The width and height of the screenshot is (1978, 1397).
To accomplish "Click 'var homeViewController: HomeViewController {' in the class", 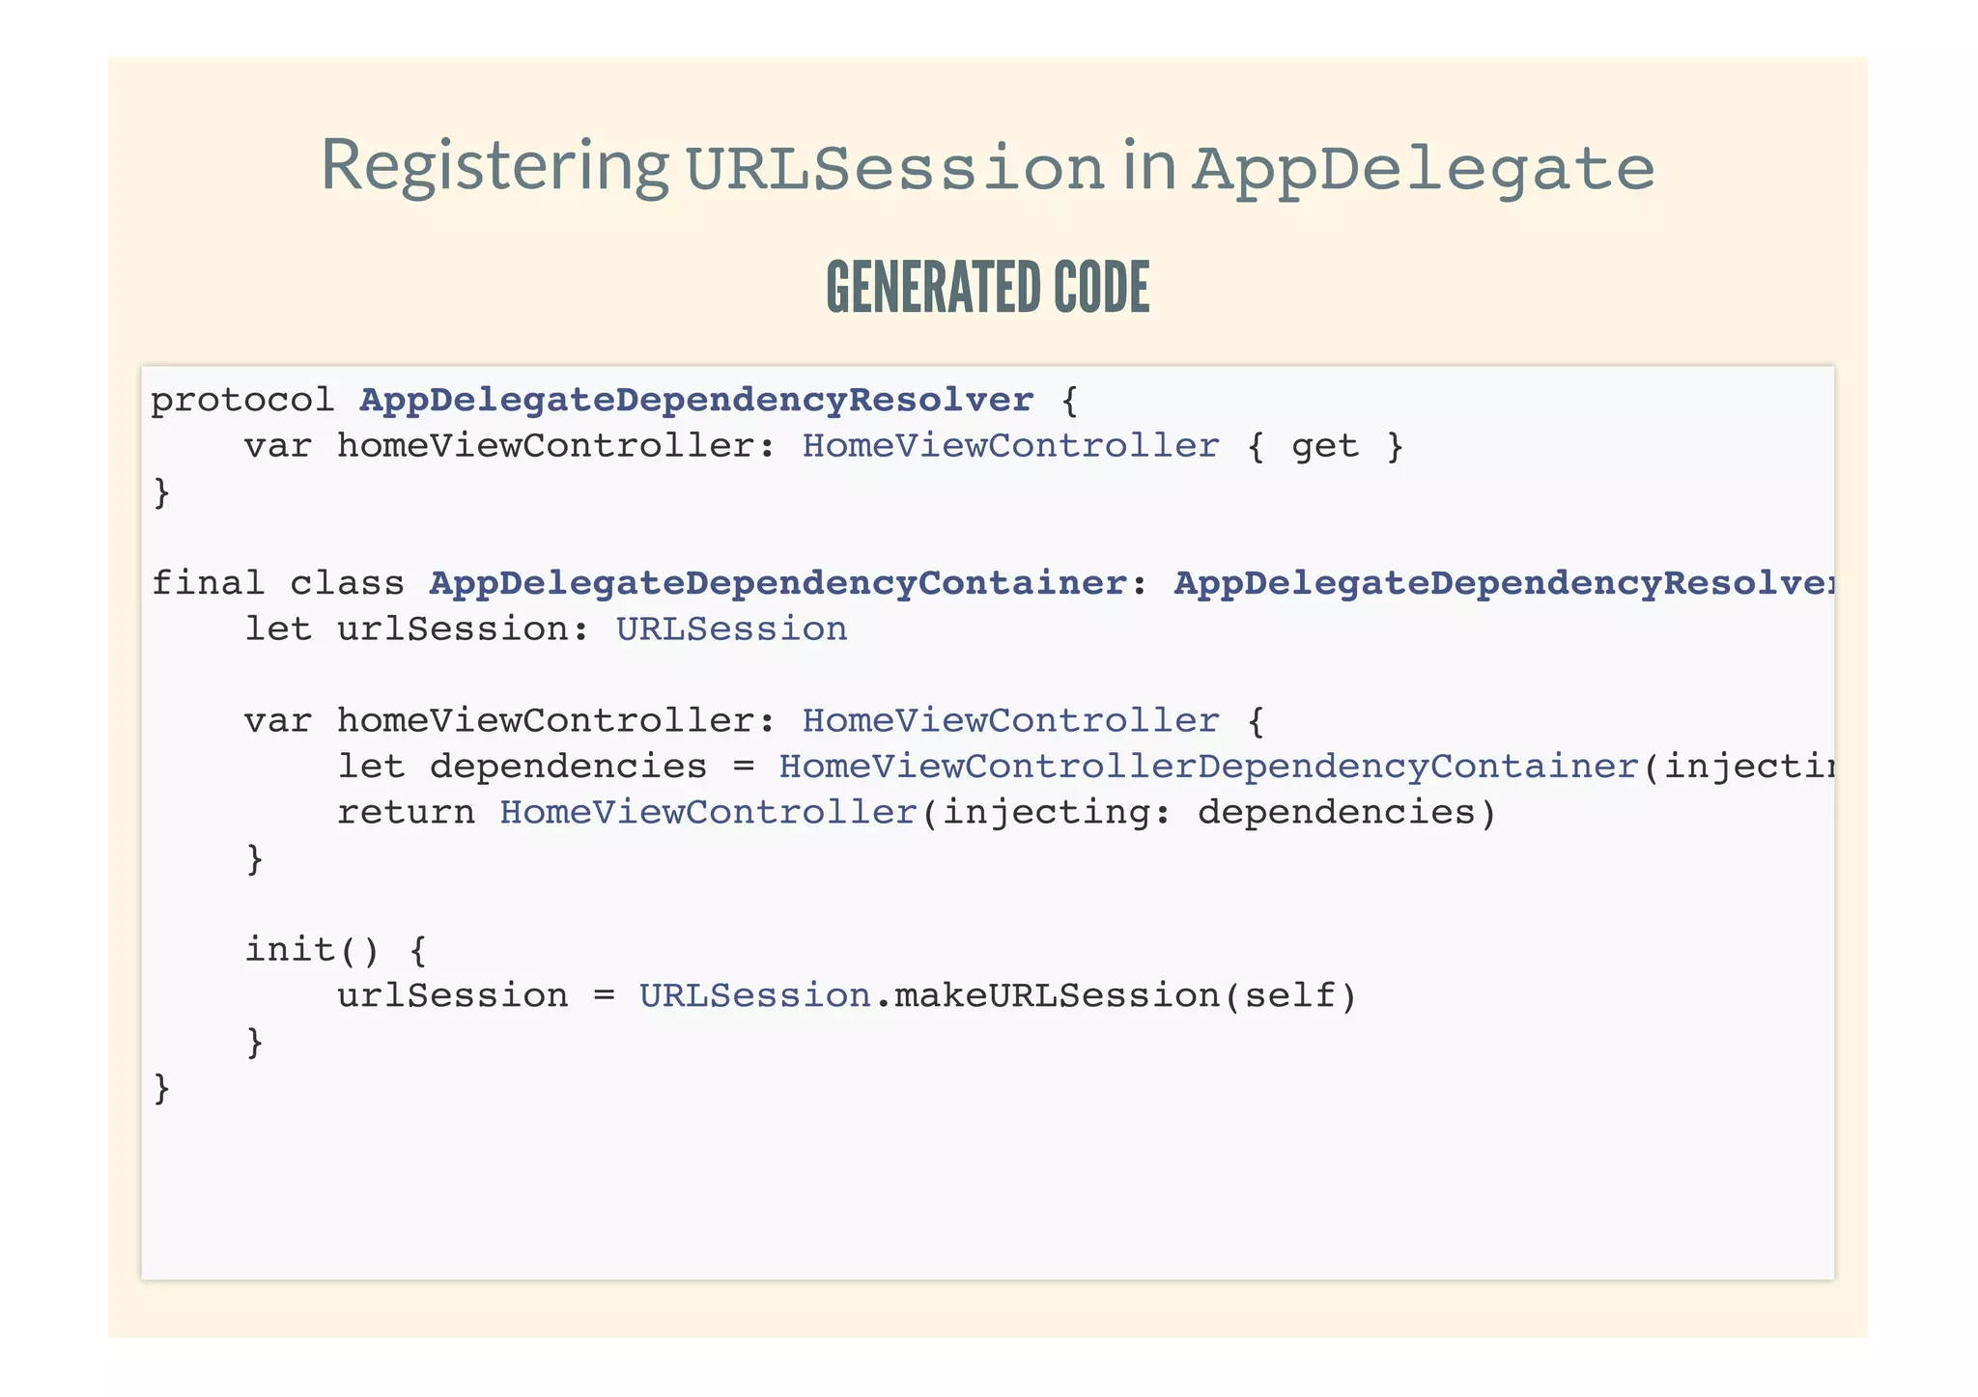I will [754, 721].
